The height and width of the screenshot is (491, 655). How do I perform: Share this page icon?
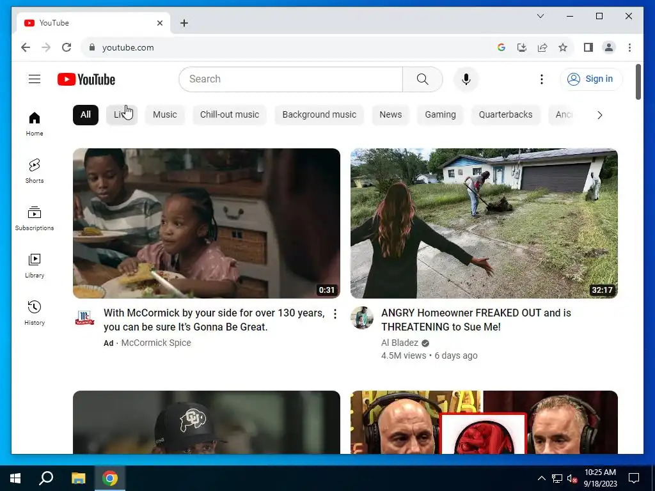(542, 47)
